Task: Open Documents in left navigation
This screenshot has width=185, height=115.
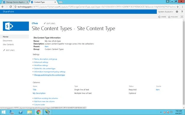Action: pos(8,41)
